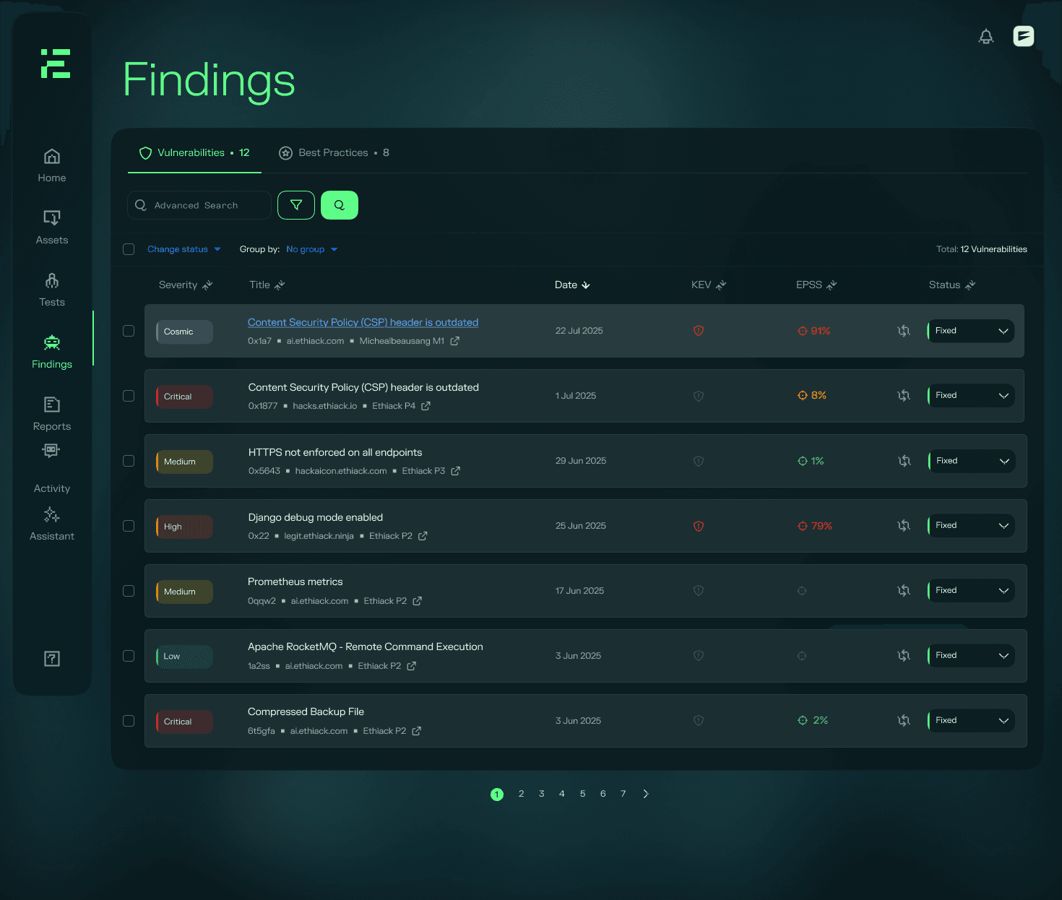Open Apache RocketMQ Remote Command Execution finding
The height and width of the screenshot is (900, 1062).
tap(366, 647)
